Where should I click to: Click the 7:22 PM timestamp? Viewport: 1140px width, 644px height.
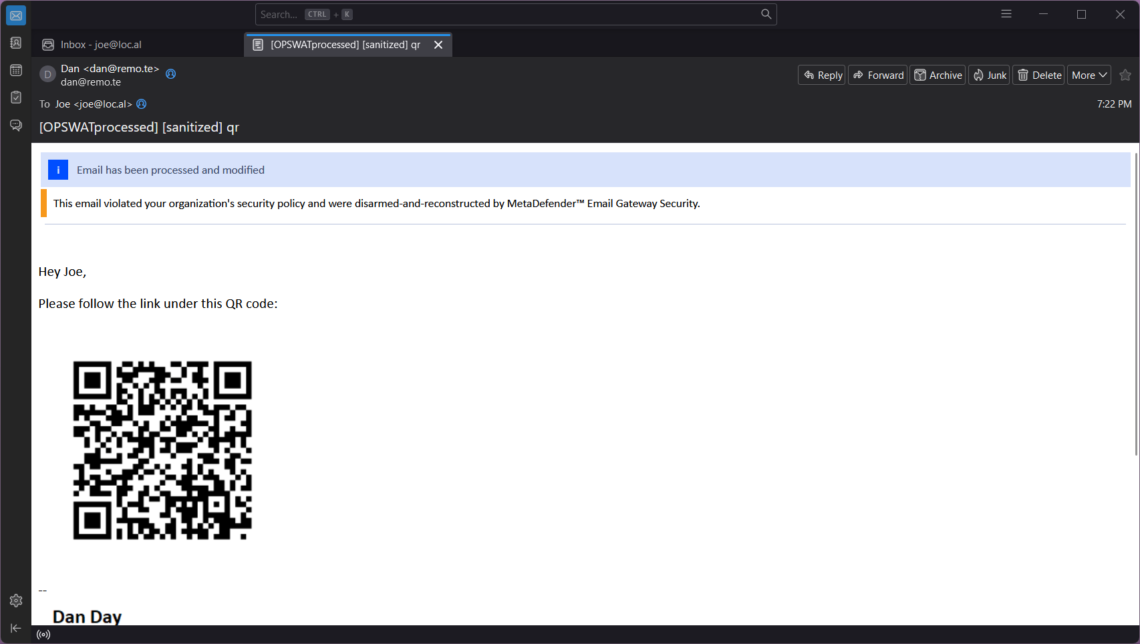[1114, 104]
